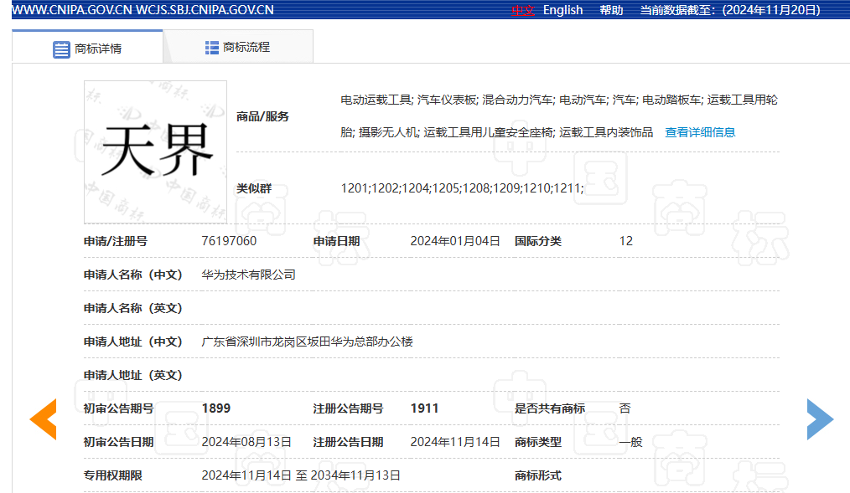850x493 pixels.
Task: Open the 查看详细信息 link
Action: [700, 132]
